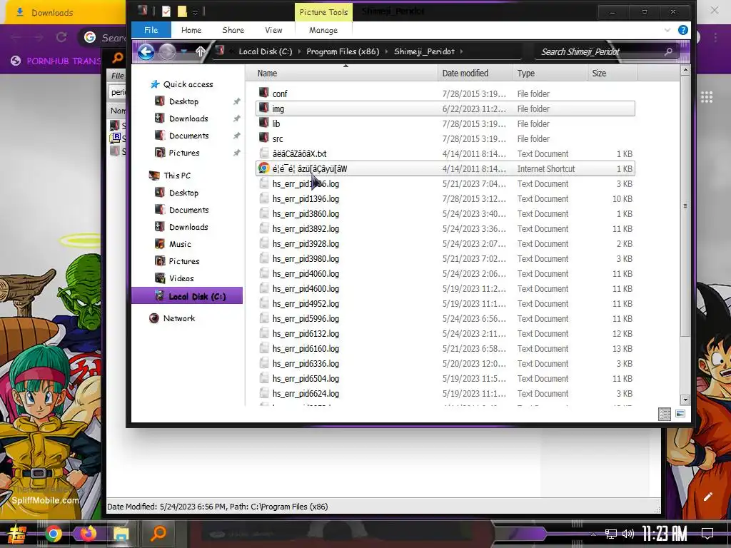Open the orange search app on taskbar
Screen dimensions: 731x548
(158, 533)
